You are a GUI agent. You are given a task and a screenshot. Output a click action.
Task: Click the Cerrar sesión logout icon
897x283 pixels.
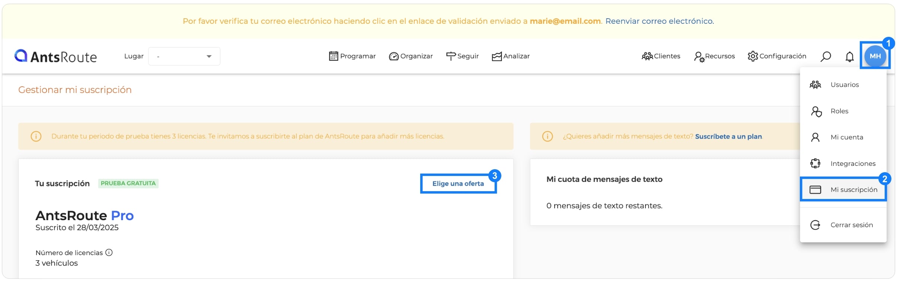pos(815,225)
